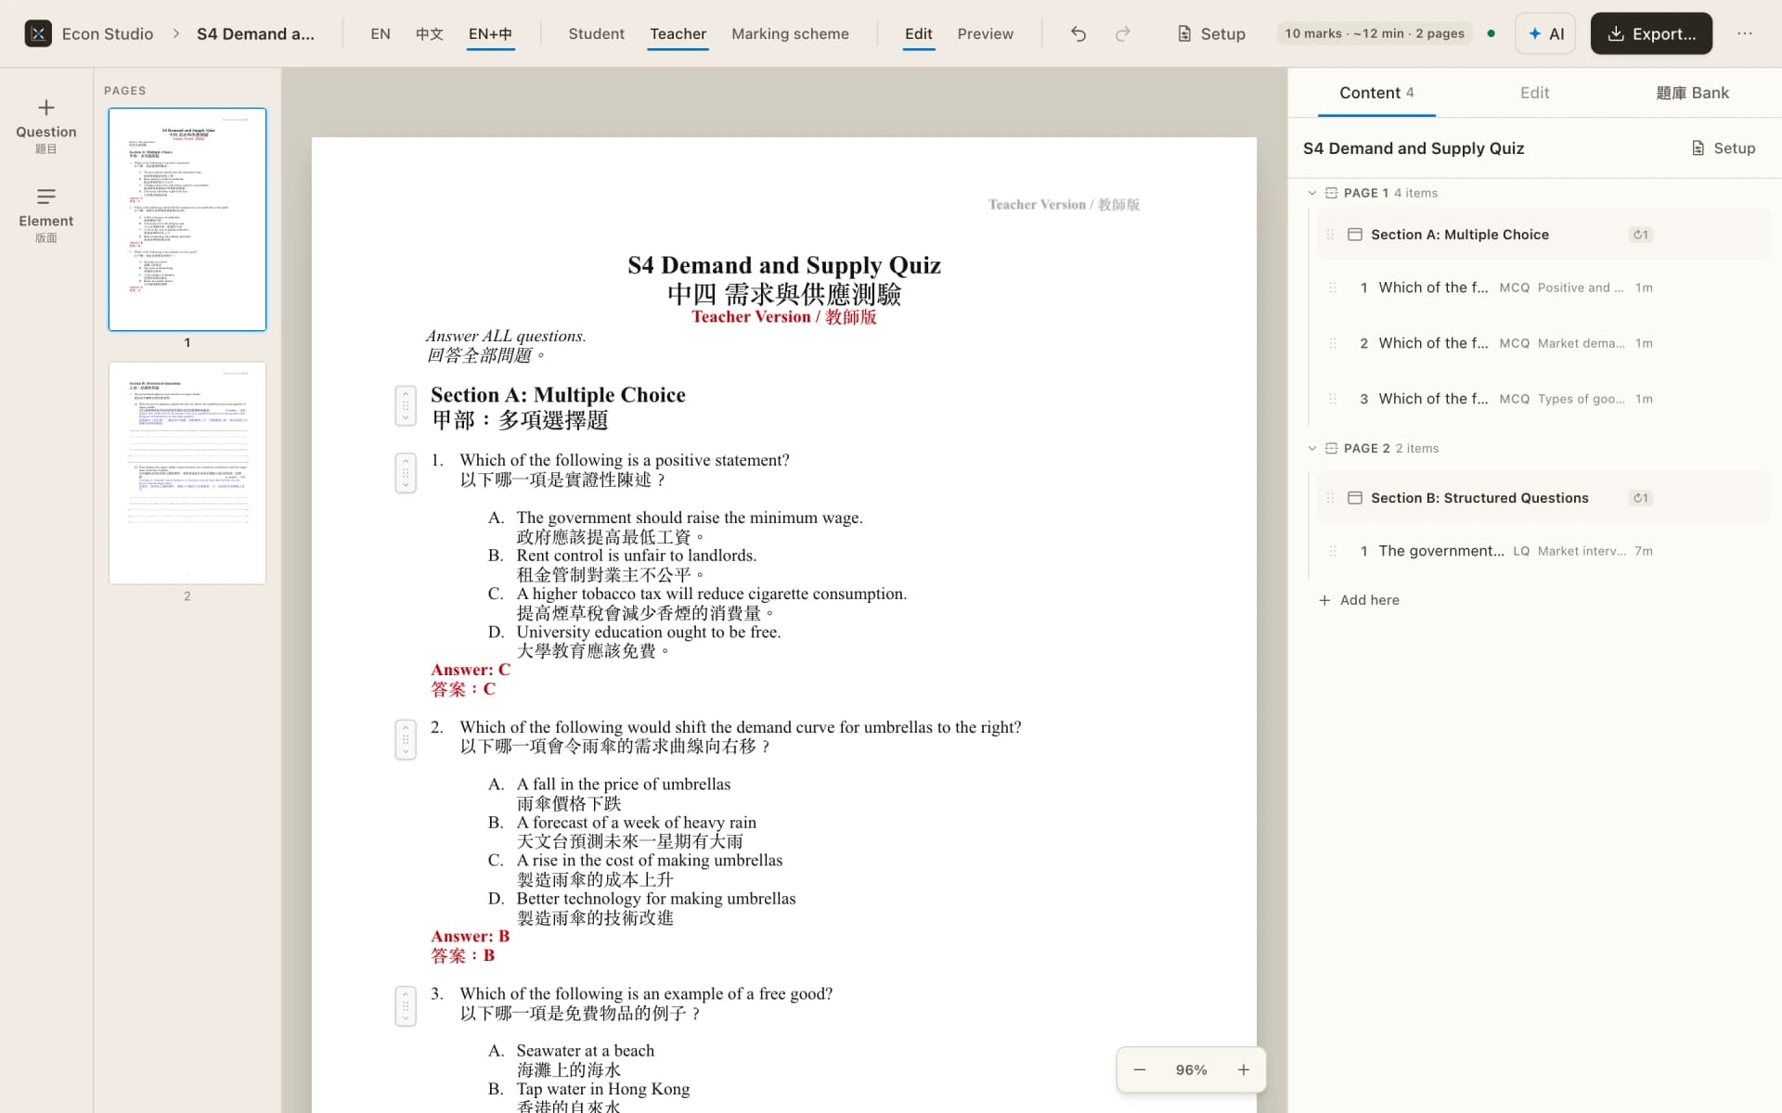
Task: Select the Market demand MCQ row
Action: [x=1543, y=343]
